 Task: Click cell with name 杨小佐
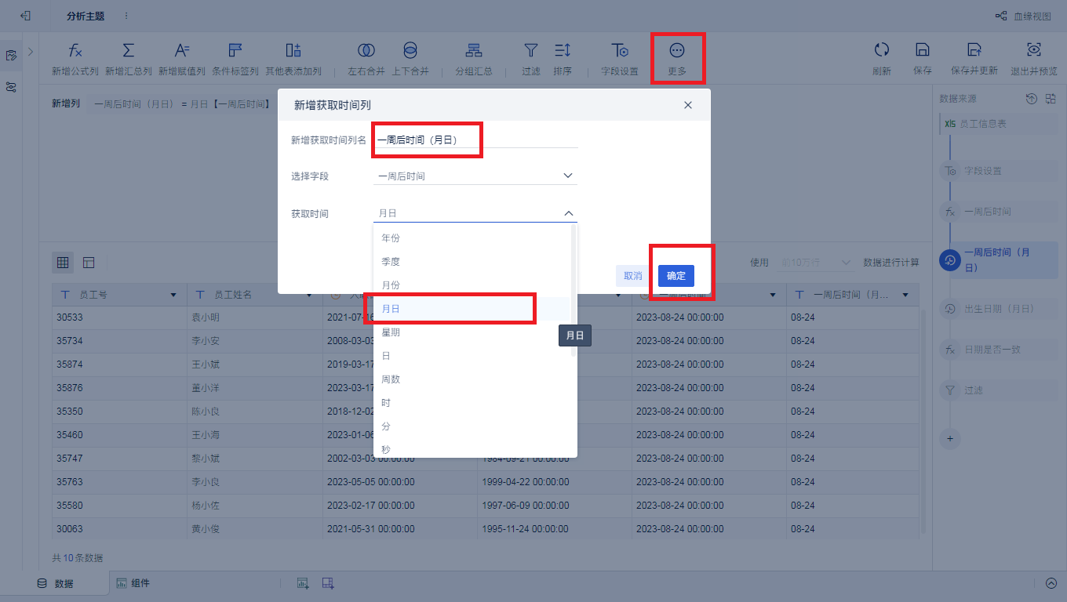point(255,506)
